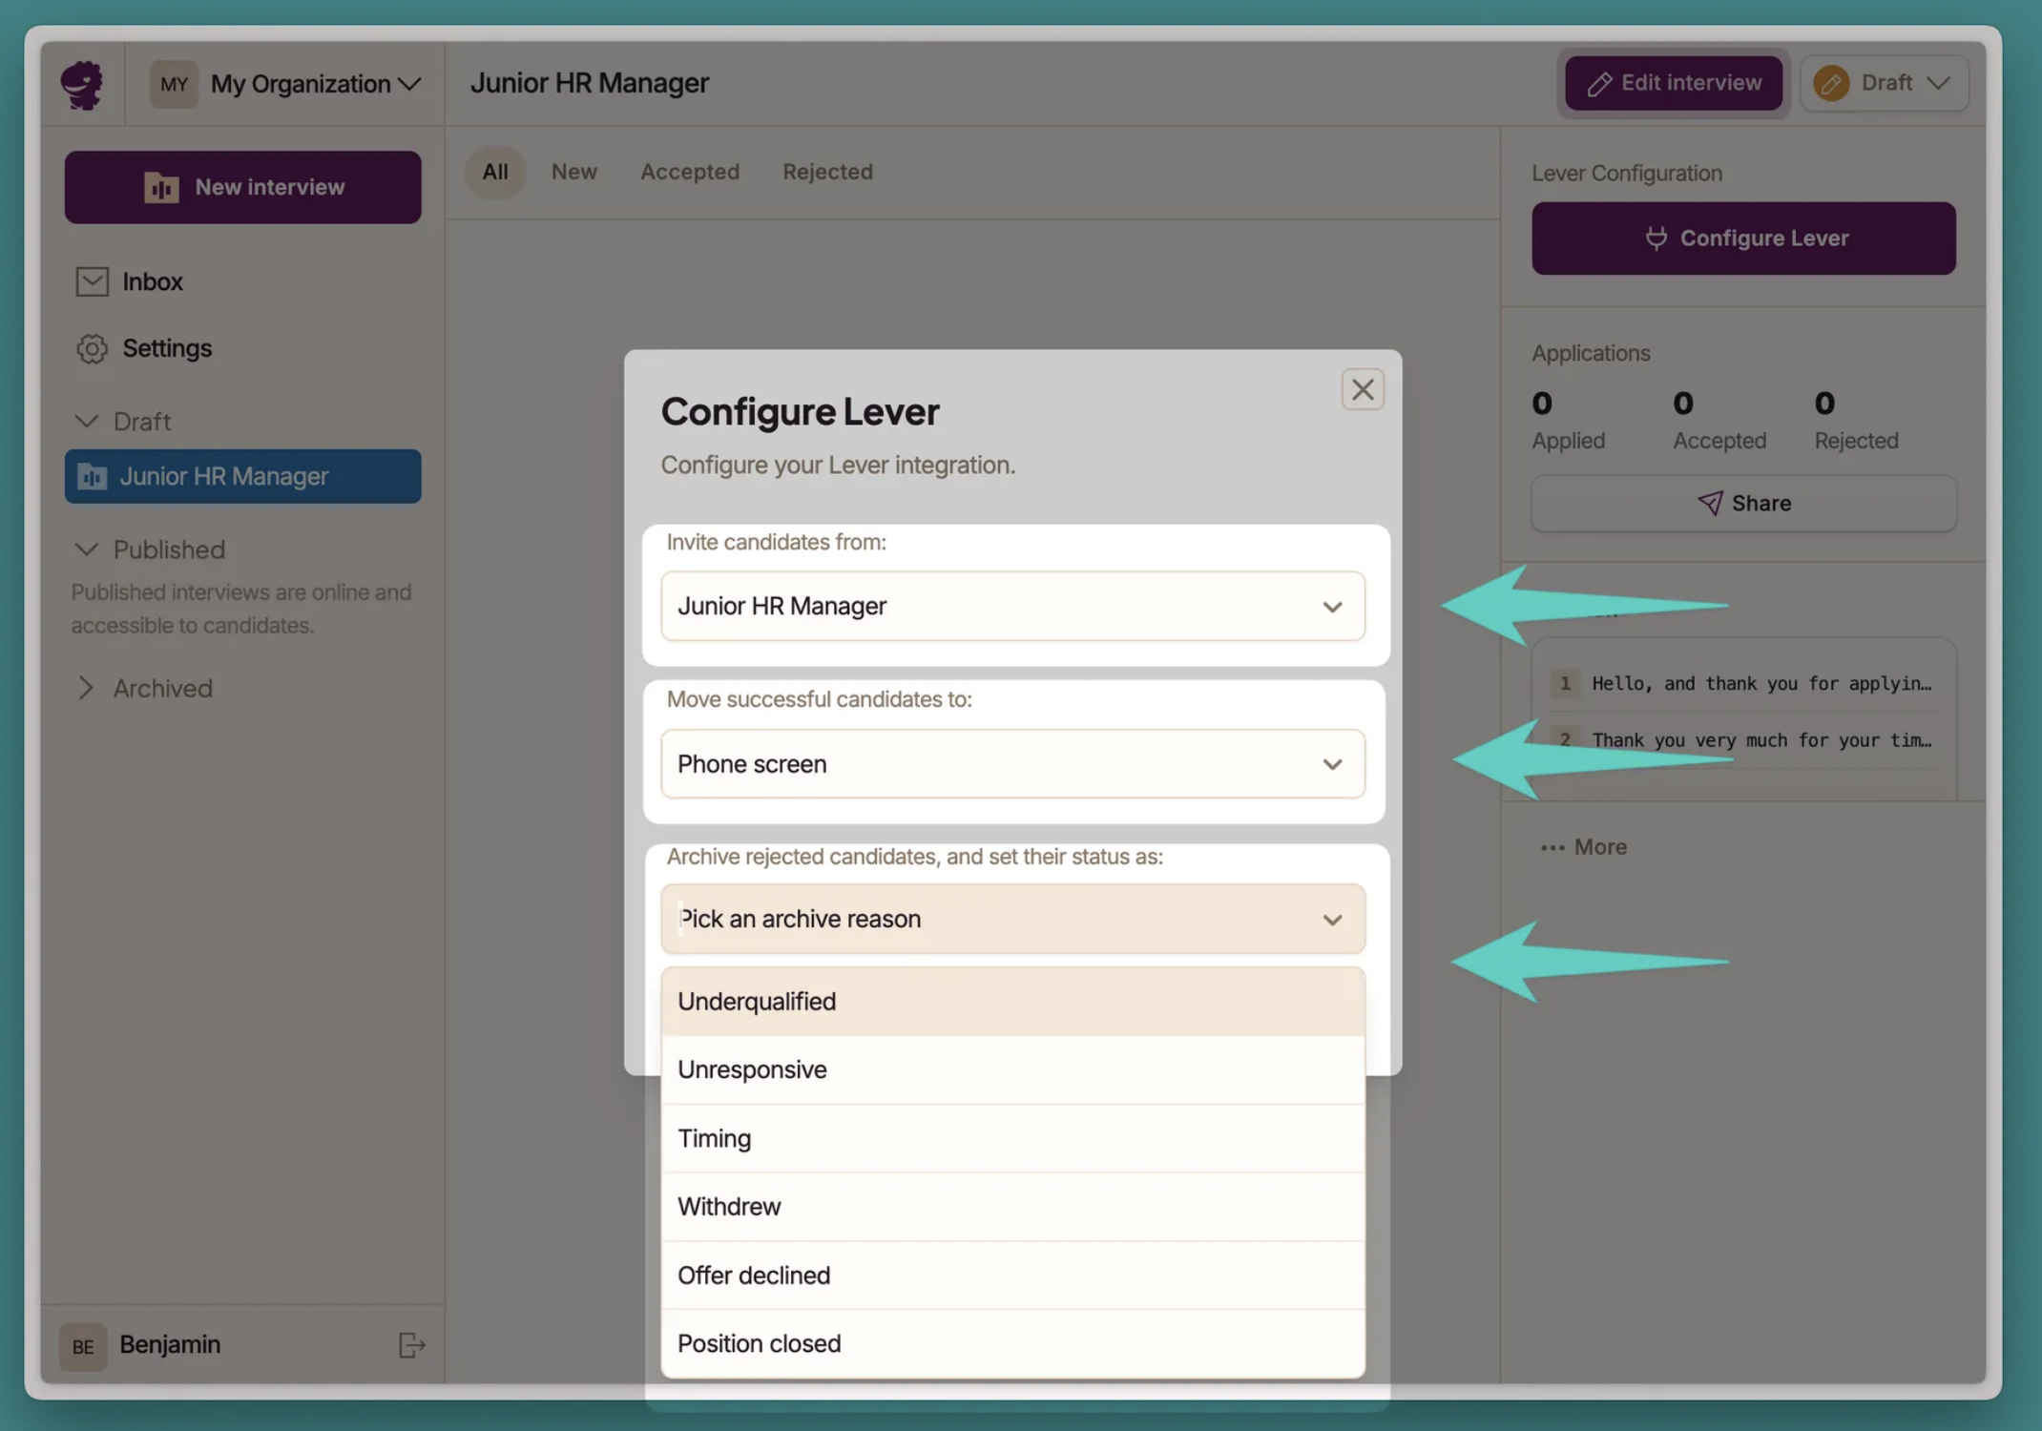Viewport: 2042px width, 1431px height.
Task: Click the pencil icon in Edit interview
Action: (1598, 84)
